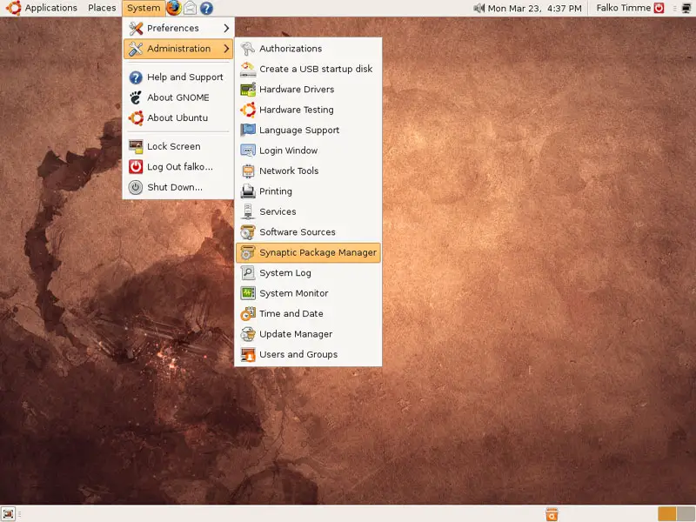Select Shut Down...
The width and height of the screenshot is (696, 522).
tap(178, 187)
